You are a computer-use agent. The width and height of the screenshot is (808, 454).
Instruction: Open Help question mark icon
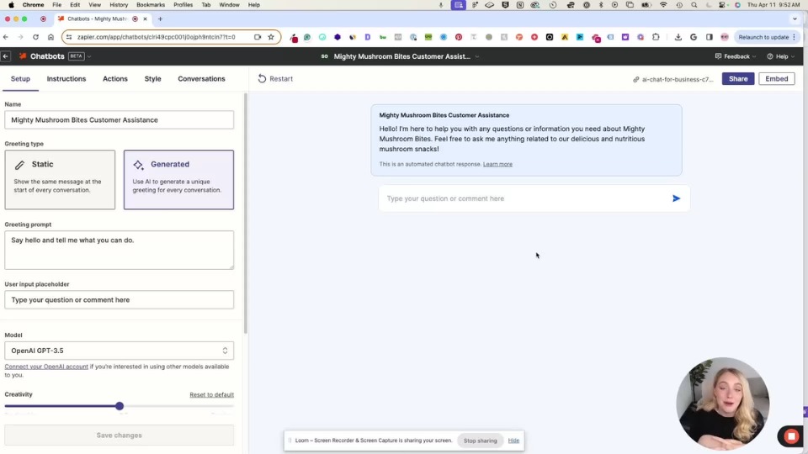tap(770, 56)
